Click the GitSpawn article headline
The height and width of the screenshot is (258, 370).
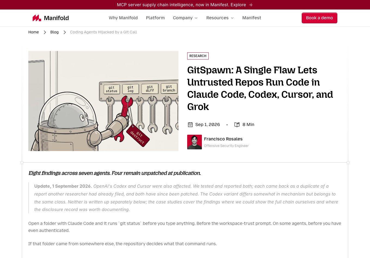(260, 88)
